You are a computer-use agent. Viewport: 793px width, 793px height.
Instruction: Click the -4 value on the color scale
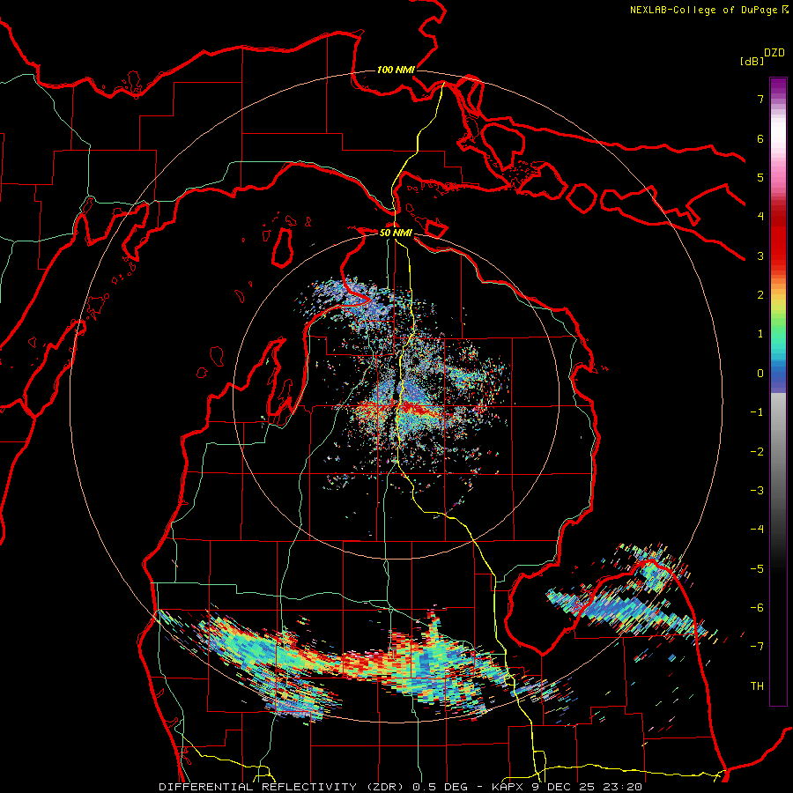(757, 530)
